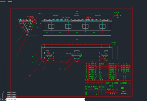Select the parts list cell 14×60×540
This screenshot has height=101, width=147.
pyautogui.click(x=125, y=67)
